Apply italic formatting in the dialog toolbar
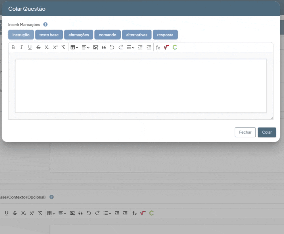Image resolution: width=284 pixels, height=234 pixels. [21, 48]
